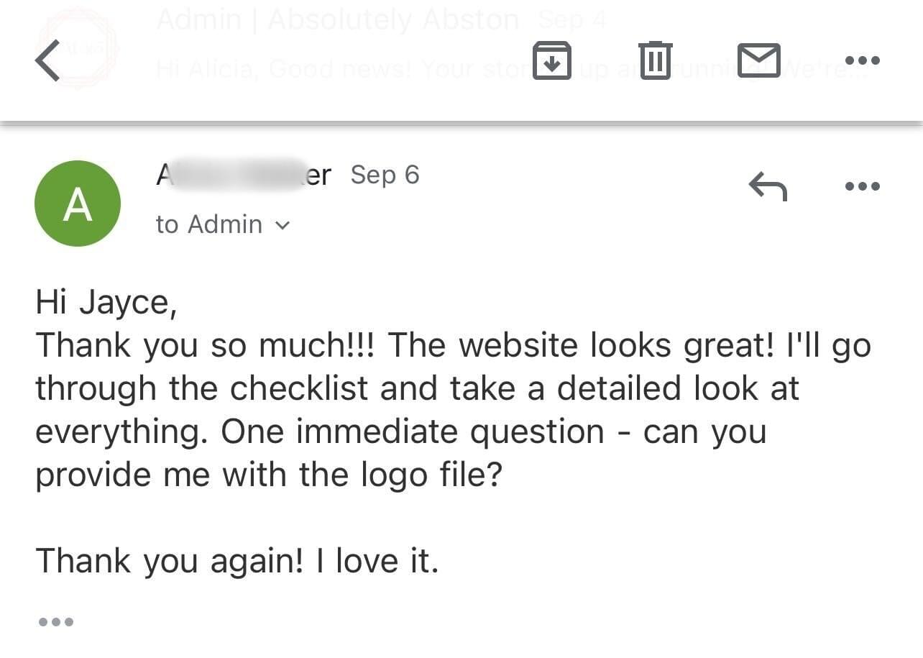Tap the sentence asking for the logo file

[x=401, y=454]
